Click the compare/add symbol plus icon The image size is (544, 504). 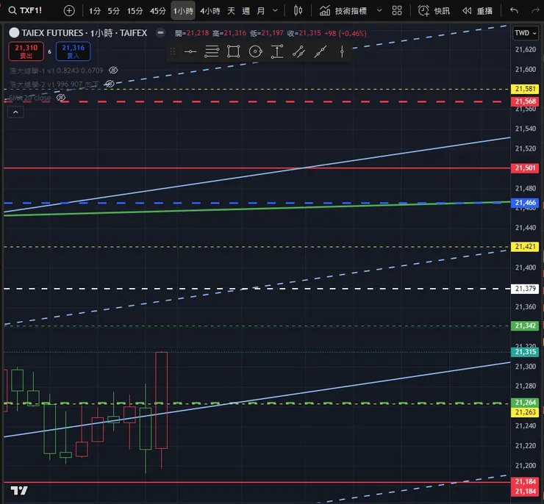coord(69,11)
